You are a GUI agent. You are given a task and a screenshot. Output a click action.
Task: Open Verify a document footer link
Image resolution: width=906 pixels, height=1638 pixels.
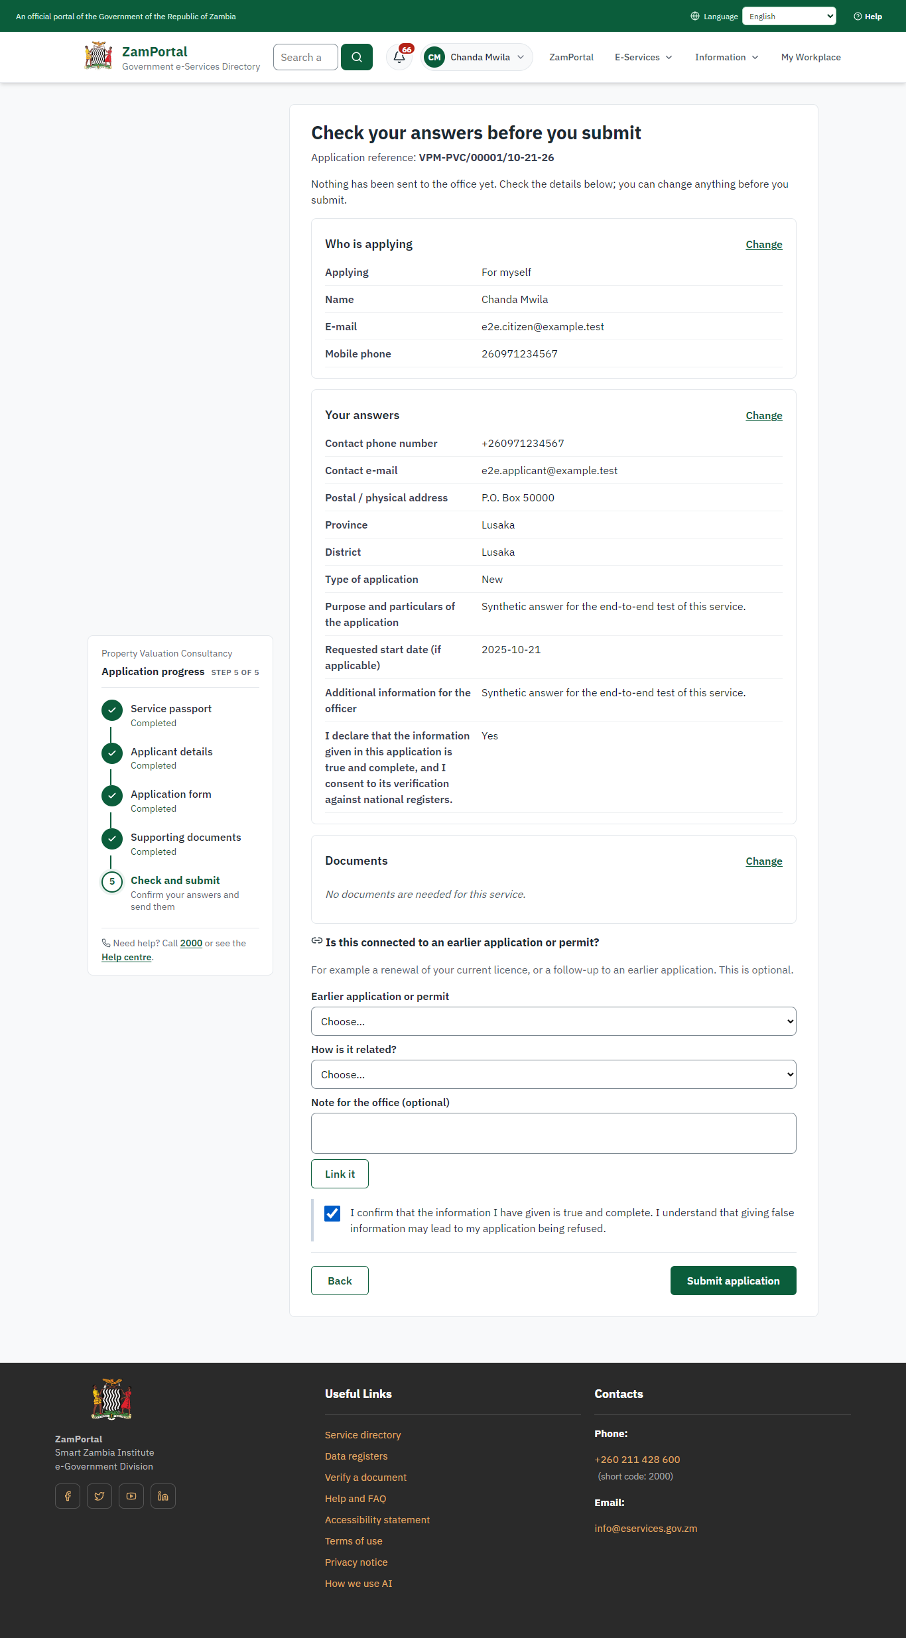365,1478
